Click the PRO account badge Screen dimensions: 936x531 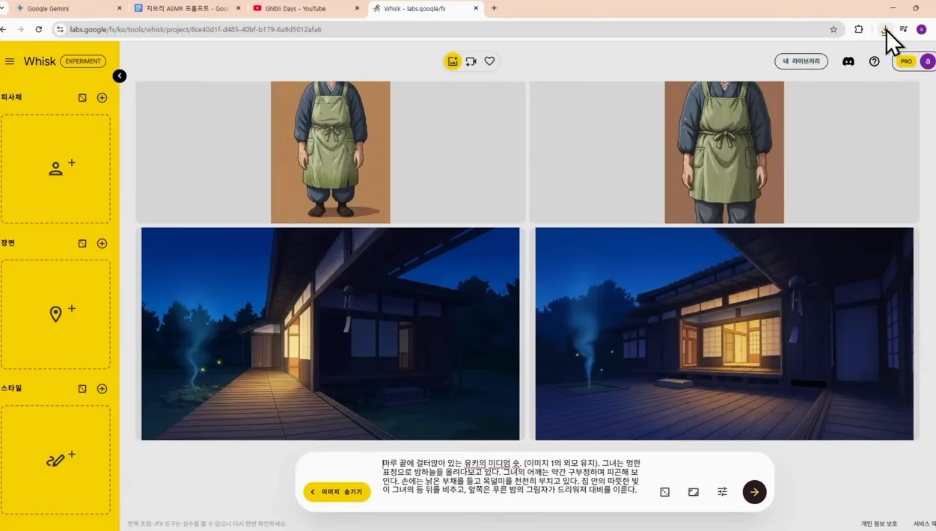pyautogui.click(x=906, y=61)
